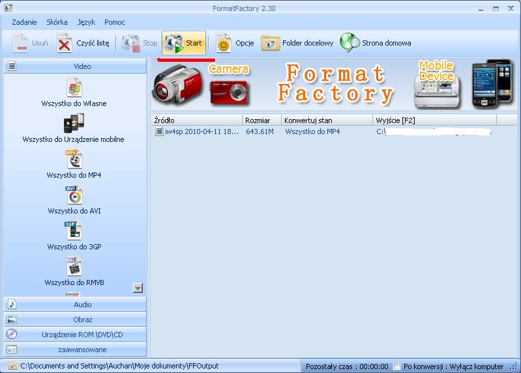Image resolution: width=521 pixels, height=373 pixels.
Task: Click the card icon beside zaawansowane
Action: click(12, 350)
